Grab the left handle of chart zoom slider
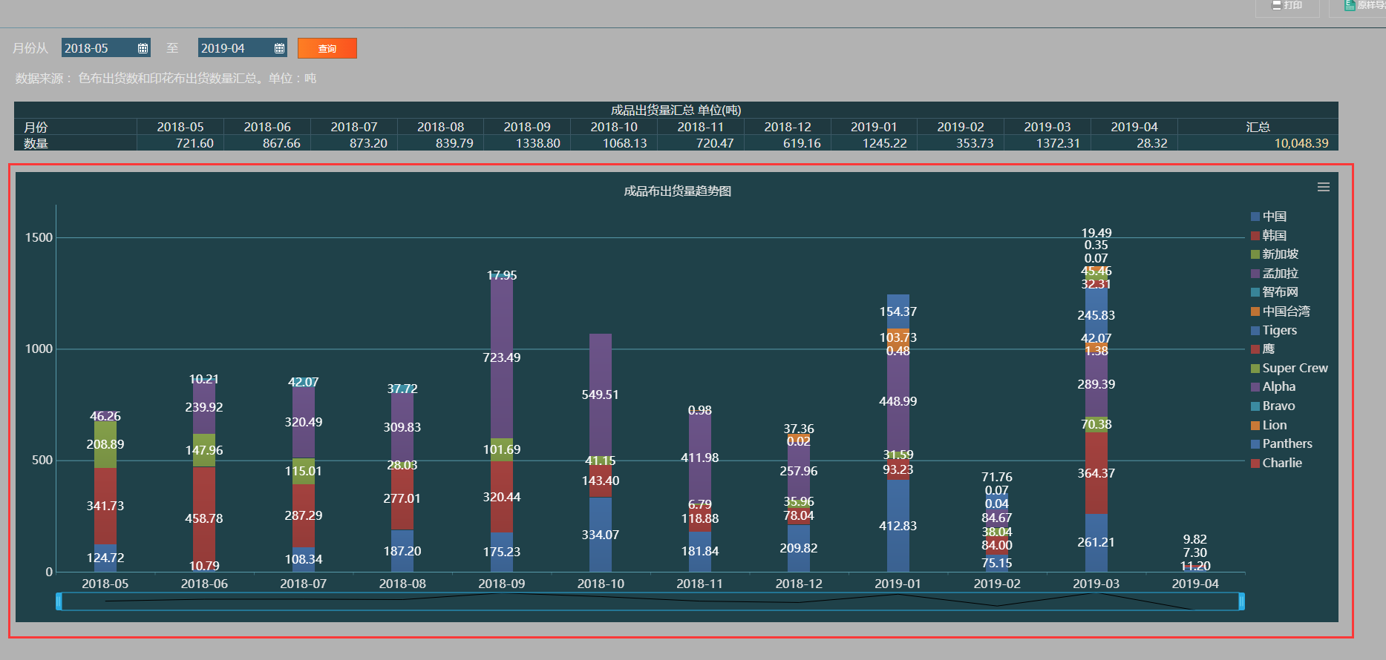Image resolution: width=1386 pixels, height=660 pixels. click(59, 601)
